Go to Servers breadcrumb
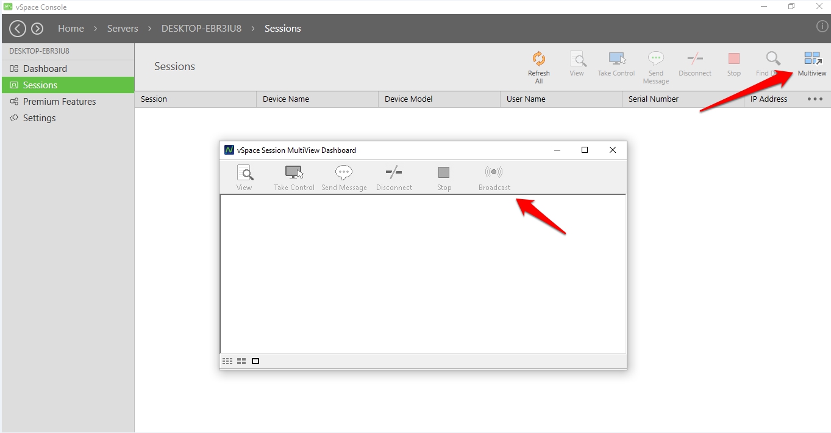Viewport: 831px width, 433px height. coord(123,28)
